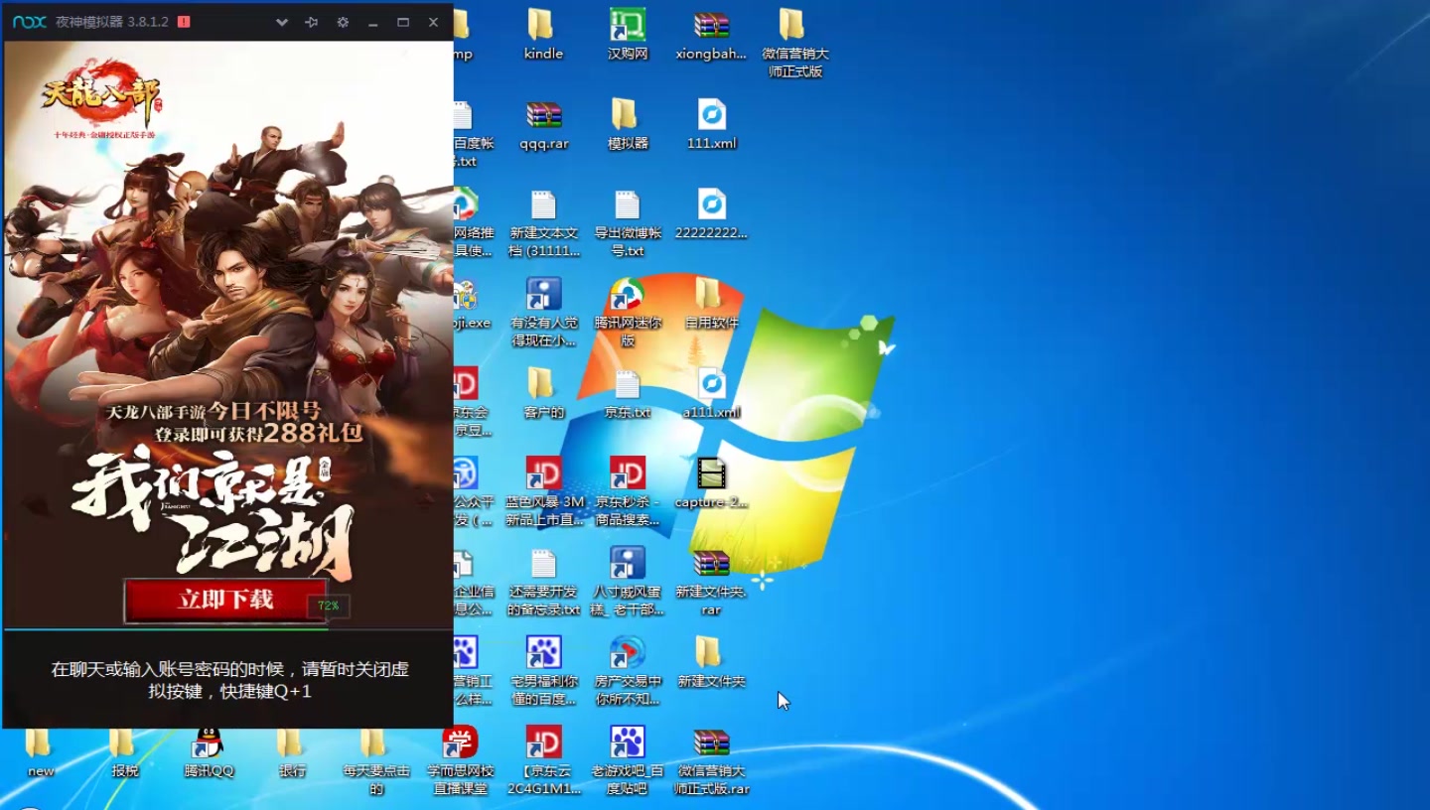Open the new folder on desktop
The height and width of the screenshot is (810, 1430).
[x=40, y=751]
